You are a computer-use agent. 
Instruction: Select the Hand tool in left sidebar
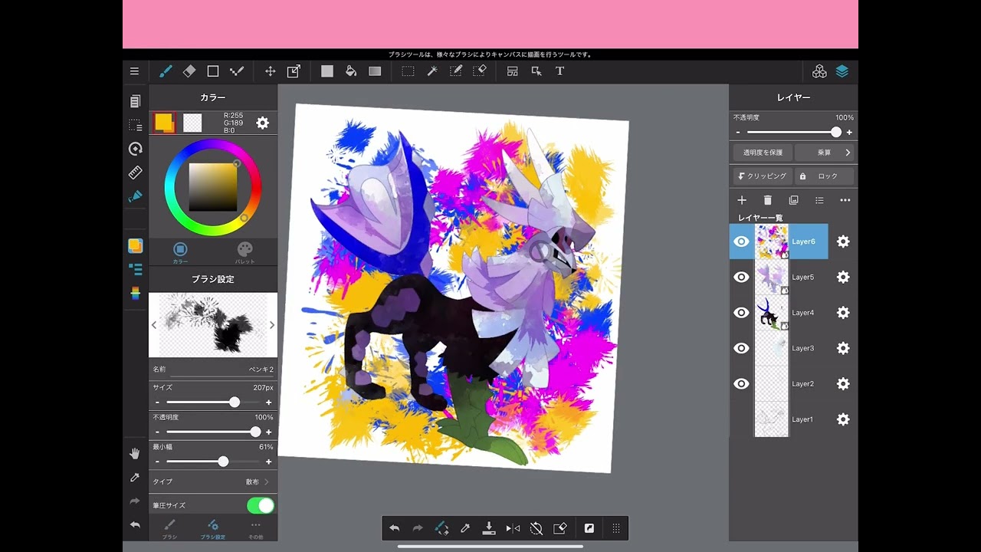[x=135, y=454]
